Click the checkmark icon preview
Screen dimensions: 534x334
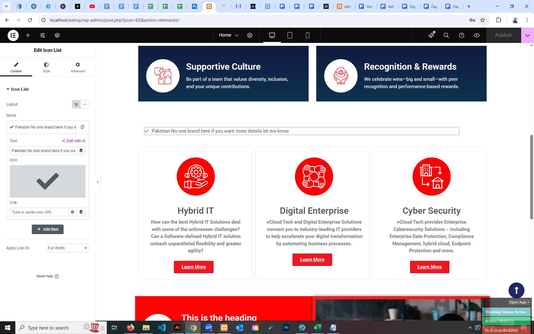(x=48, y=181)
